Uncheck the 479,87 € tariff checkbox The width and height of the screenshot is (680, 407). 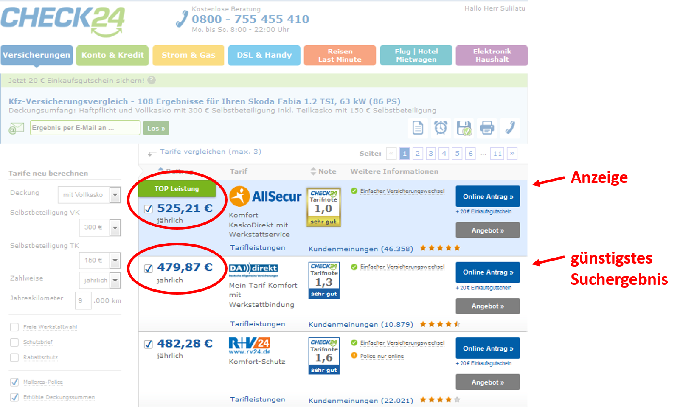pos(148,268)
